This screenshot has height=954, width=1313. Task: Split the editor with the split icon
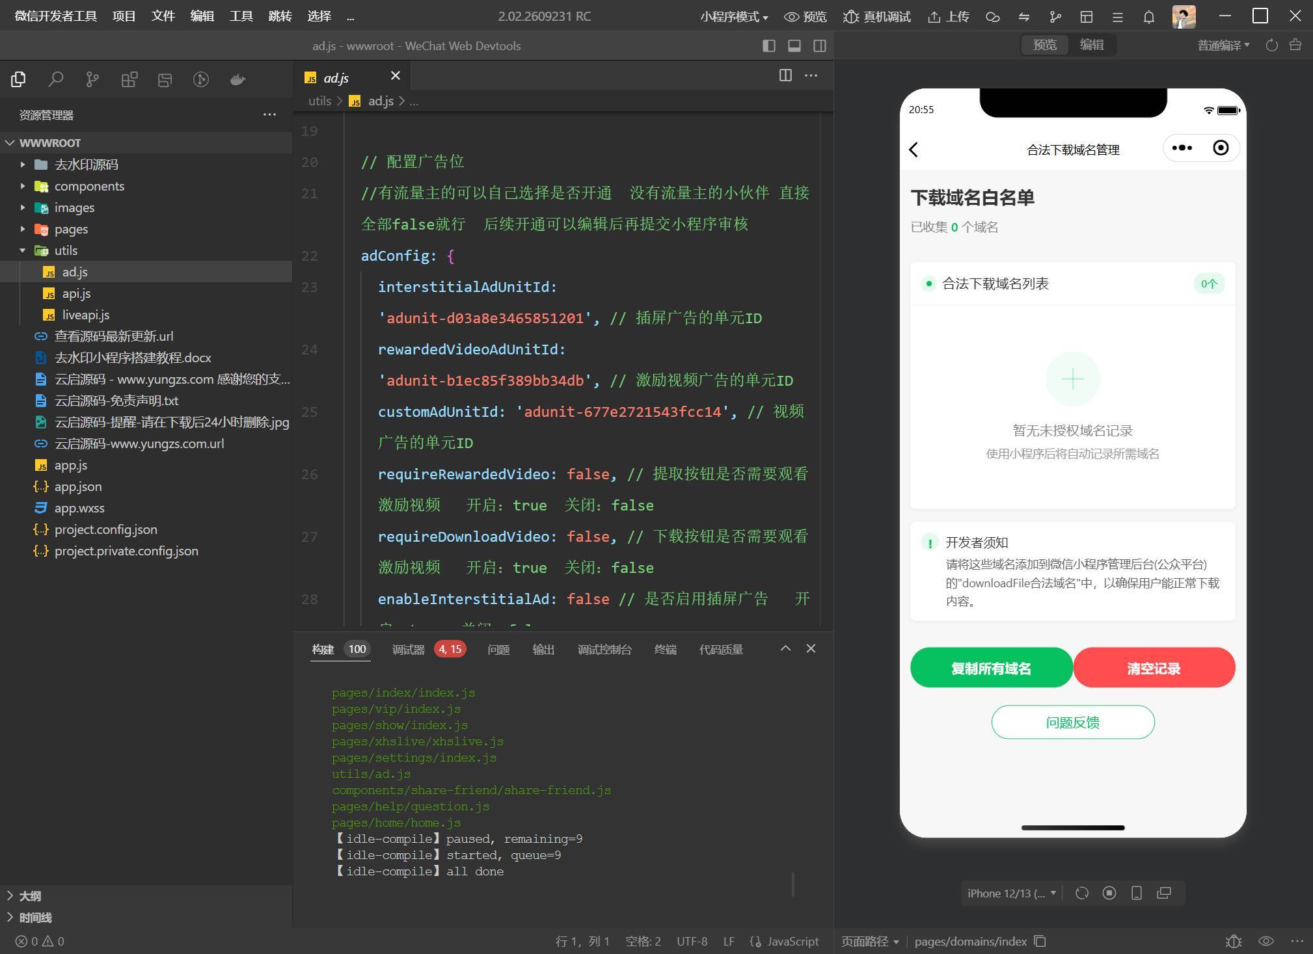coord(785,75)
